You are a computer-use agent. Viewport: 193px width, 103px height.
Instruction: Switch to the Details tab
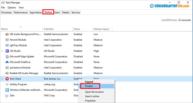tap(66, 13)
